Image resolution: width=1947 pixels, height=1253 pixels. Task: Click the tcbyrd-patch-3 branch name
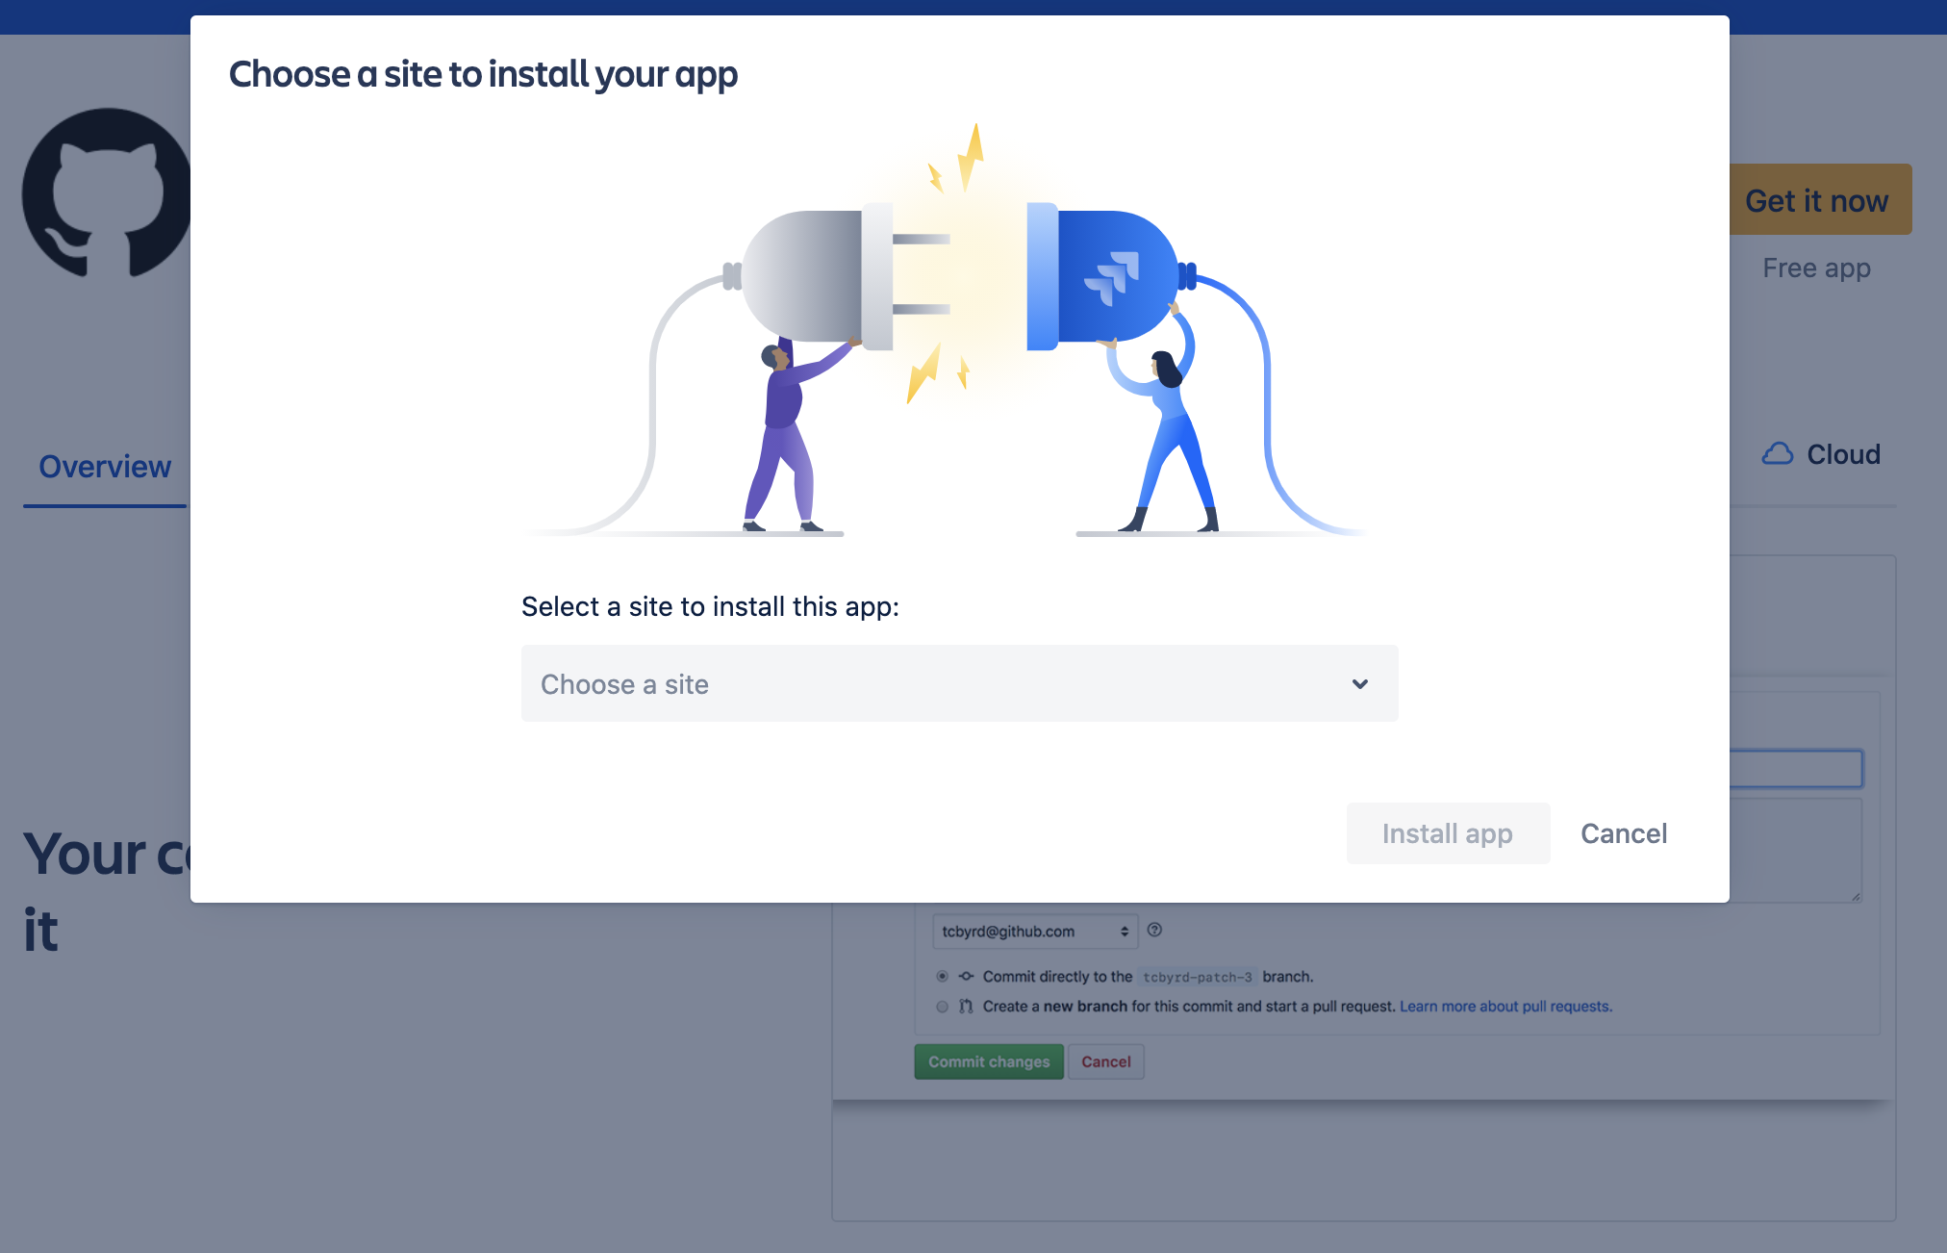[1198, 977]
